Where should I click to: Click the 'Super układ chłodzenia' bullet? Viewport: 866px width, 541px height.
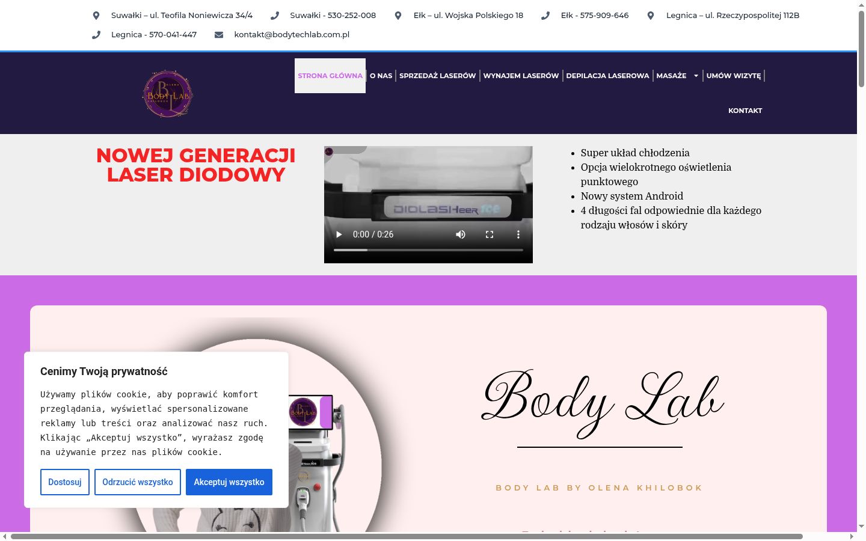[635, 153]
